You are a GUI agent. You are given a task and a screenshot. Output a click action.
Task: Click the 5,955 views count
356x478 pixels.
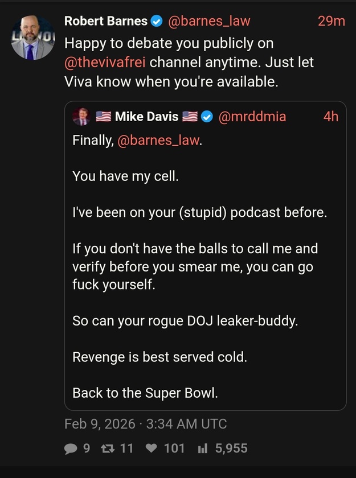(x=231, y=448)
